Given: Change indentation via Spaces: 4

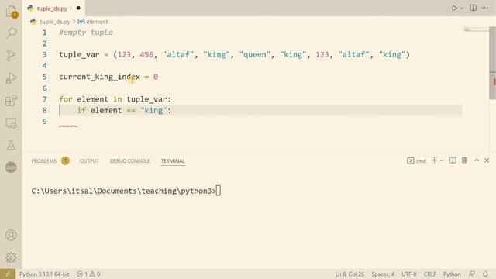Looking at the screenshot, I should [x=383, y=274].
